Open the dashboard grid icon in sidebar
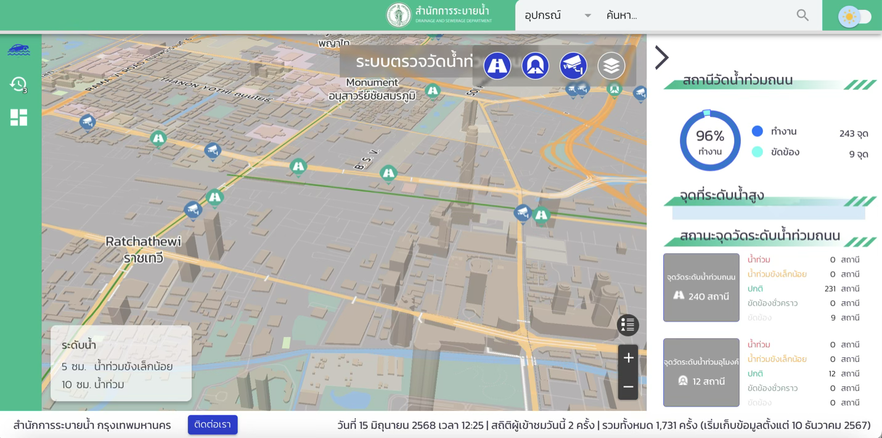The width and height of the screenshot is (882, 438). [x=18, y=118]
